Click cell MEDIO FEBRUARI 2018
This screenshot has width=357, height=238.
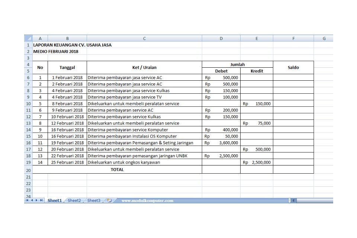click(56, 51)
